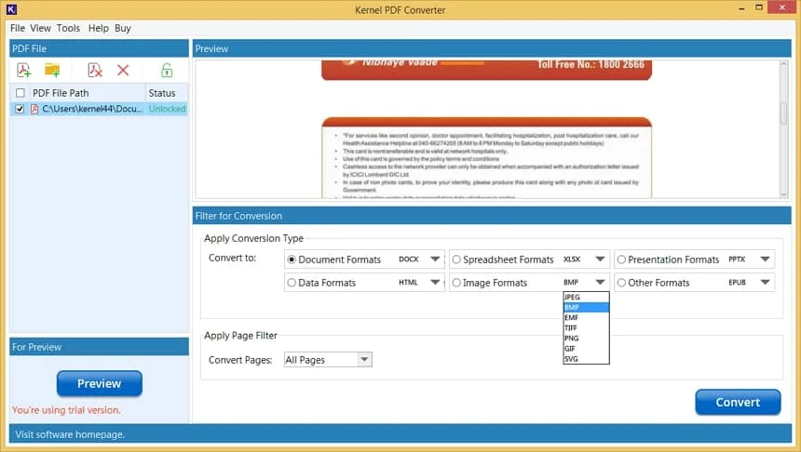Select the Image Formats radio button
801x452 pixels.
pyautogui.click(x=456, y=283)
